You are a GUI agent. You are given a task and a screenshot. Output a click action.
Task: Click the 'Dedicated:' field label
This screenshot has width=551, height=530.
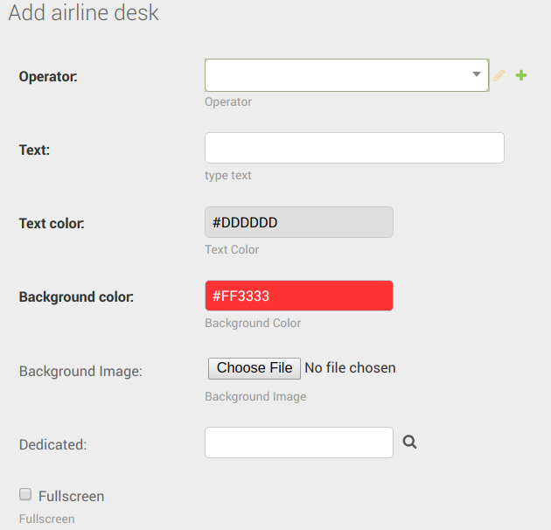(52, 444)
